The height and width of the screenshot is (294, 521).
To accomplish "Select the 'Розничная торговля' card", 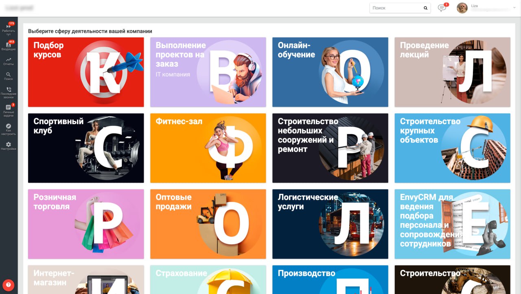I will pyautogui.click(x=86, y=224).
